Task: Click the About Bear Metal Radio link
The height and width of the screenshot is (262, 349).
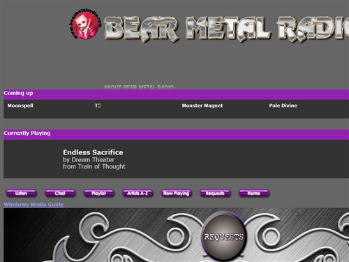Action: click(x=139, y=87)
